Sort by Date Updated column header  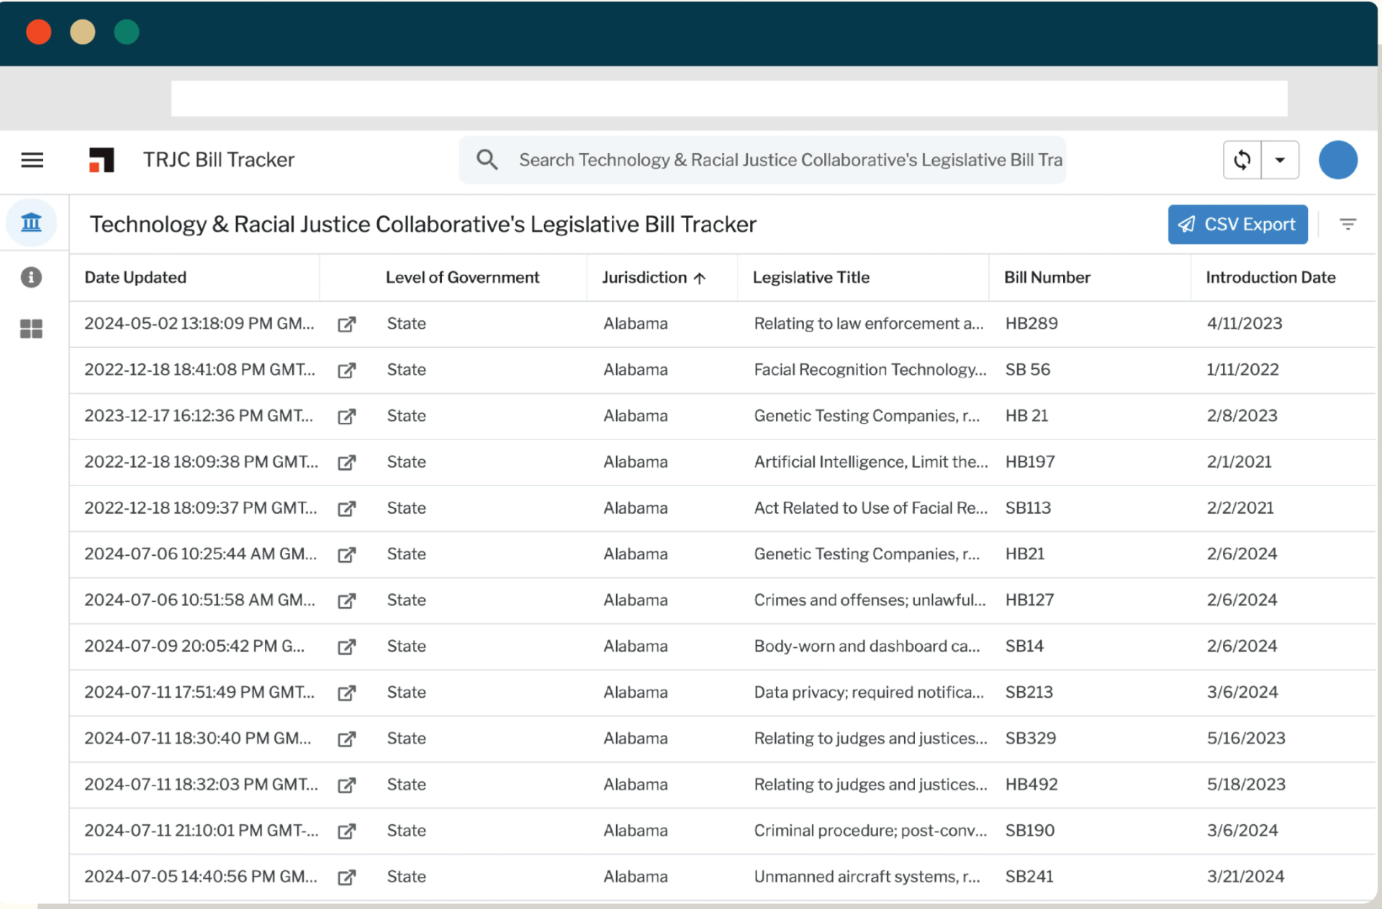[135, 278]
